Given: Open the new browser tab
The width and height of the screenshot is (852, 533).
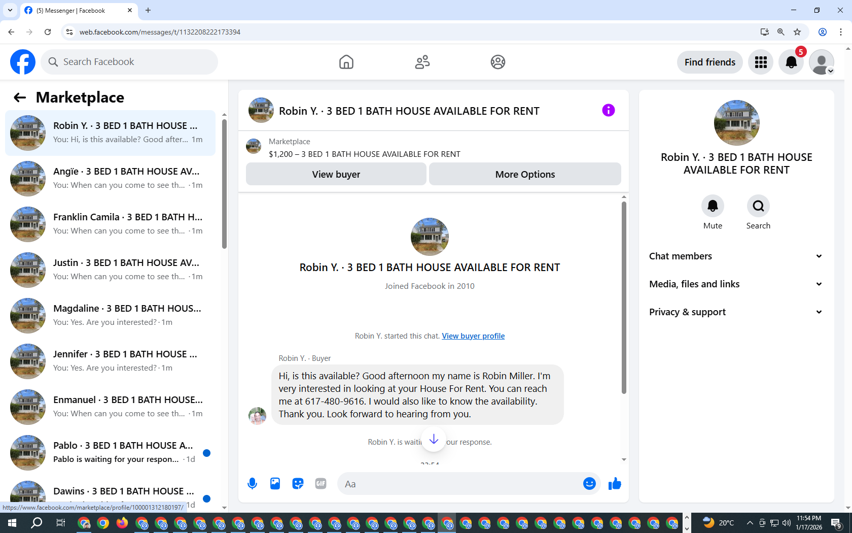Looking at the screenshot, I should pyautogui.click(x=148, y=10).
